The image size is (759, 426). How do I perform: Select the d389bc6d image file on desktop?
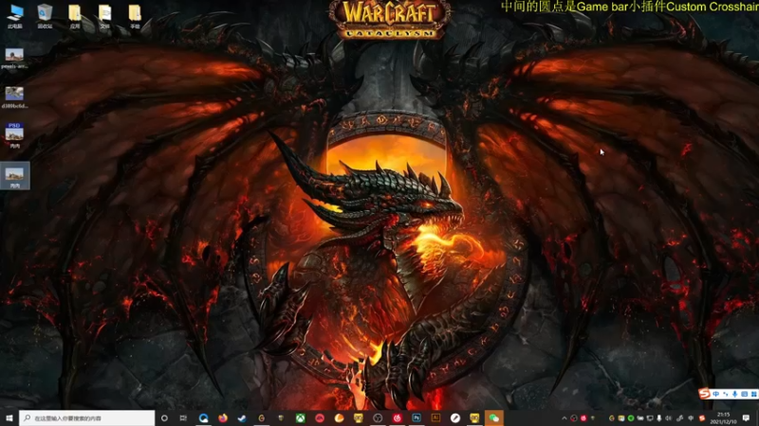(x=14, y=98)
